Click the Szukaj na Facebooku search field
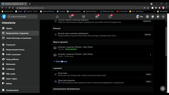 pos(22,17)
